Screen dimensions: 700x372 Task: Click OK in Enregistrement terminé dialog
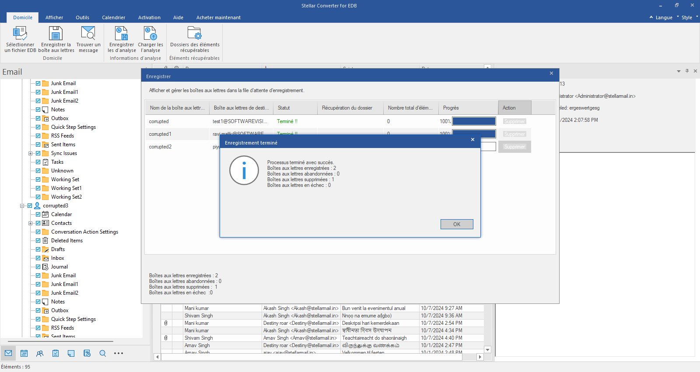click(x=457, y=224)
